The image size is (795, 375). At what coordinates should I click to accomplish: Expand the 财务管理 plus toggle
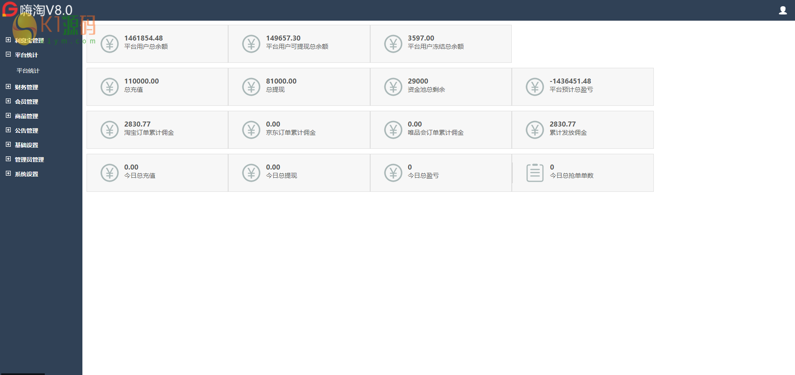8,86
